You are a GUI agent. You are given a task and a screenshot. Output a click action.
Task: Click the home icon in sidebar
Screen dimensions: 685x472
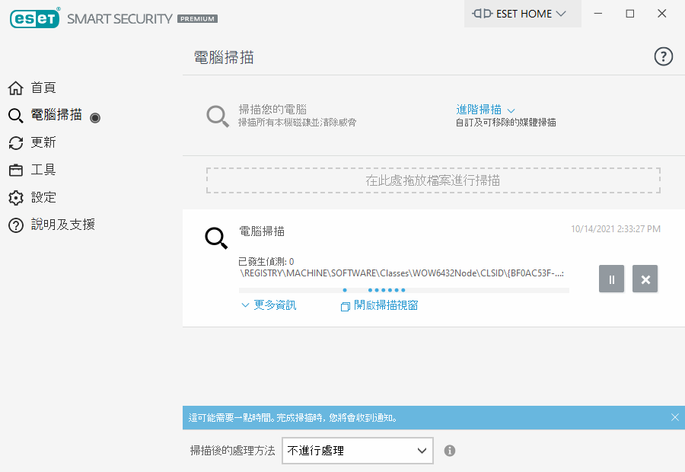pyautogui.click(x=15, y=88)
